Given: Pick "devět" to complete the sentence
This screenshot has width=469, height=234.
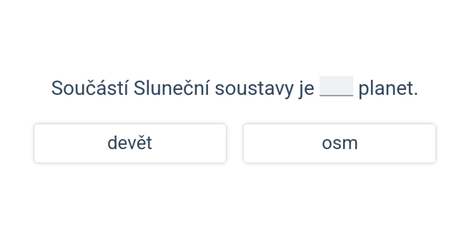Looking at the screenshot, I should pyautogui.click(x=130, y=143).
